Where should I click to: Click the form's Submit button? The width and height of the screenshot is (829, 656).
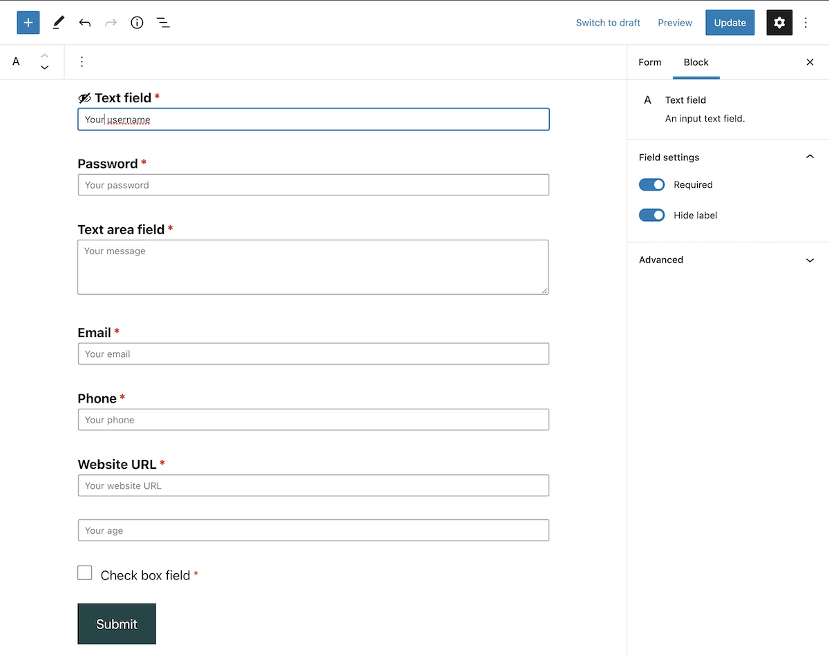pos(117,624)
